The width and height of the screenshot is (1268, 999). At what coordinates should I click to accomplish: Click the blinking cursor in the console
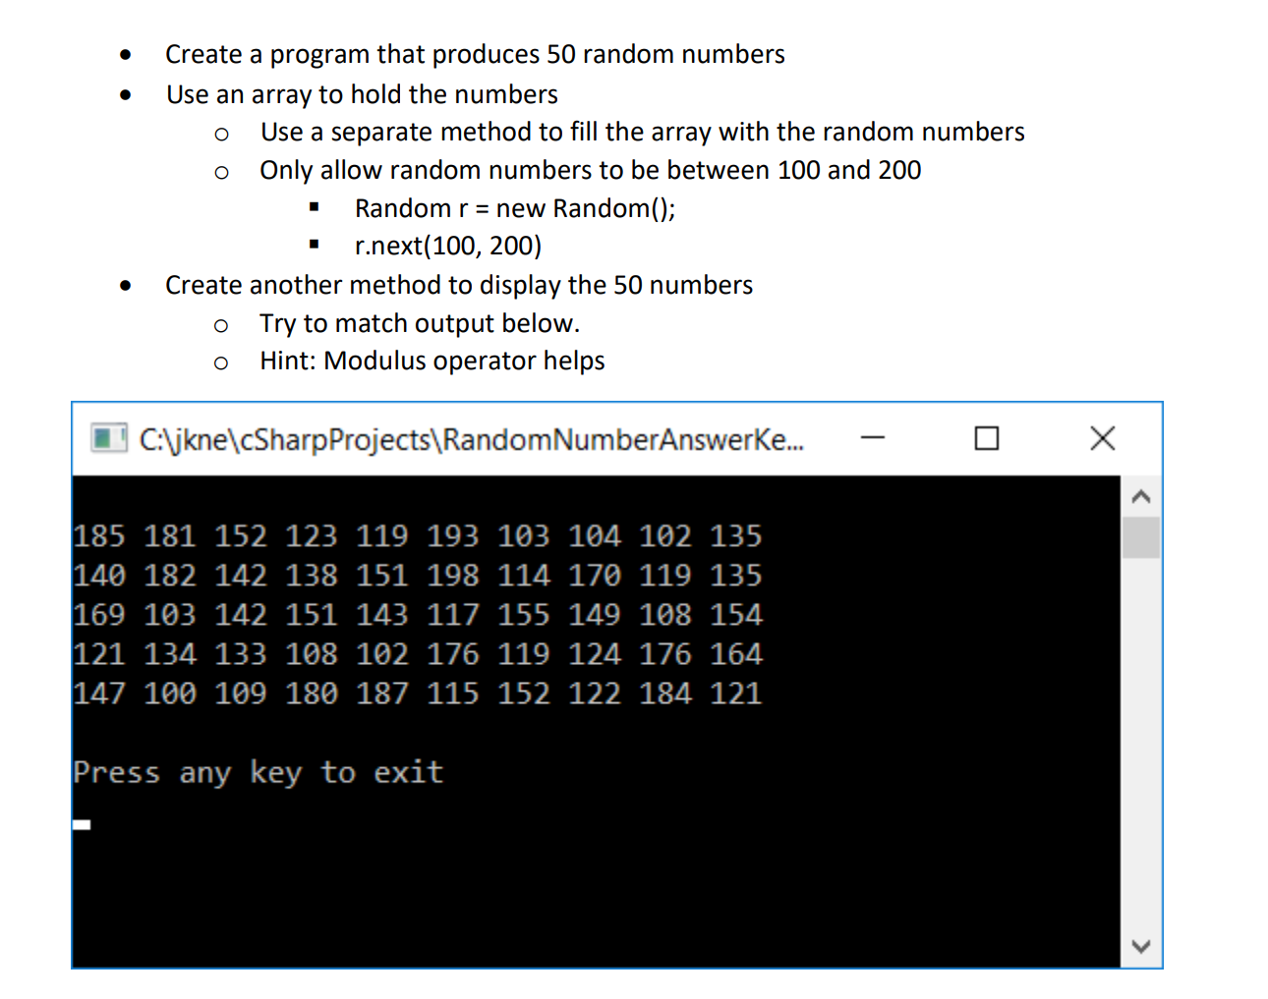82,824
